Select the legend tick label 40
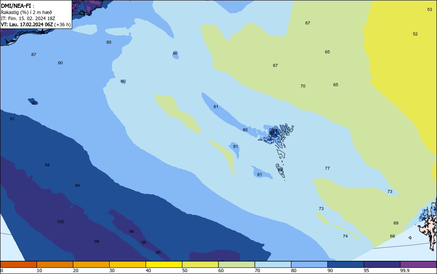This screenshot has height=274, width=437. 148,270
